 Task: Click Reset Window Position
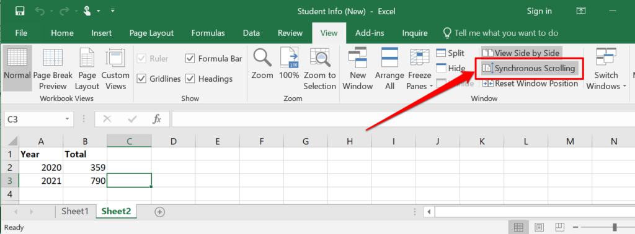530,83
